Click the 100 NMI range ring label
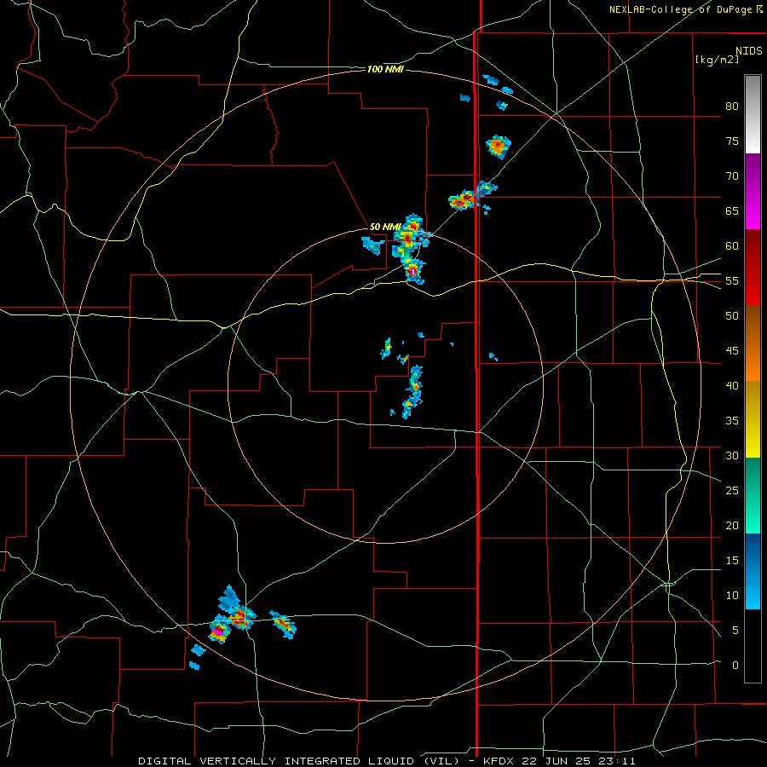 [385, 70]
